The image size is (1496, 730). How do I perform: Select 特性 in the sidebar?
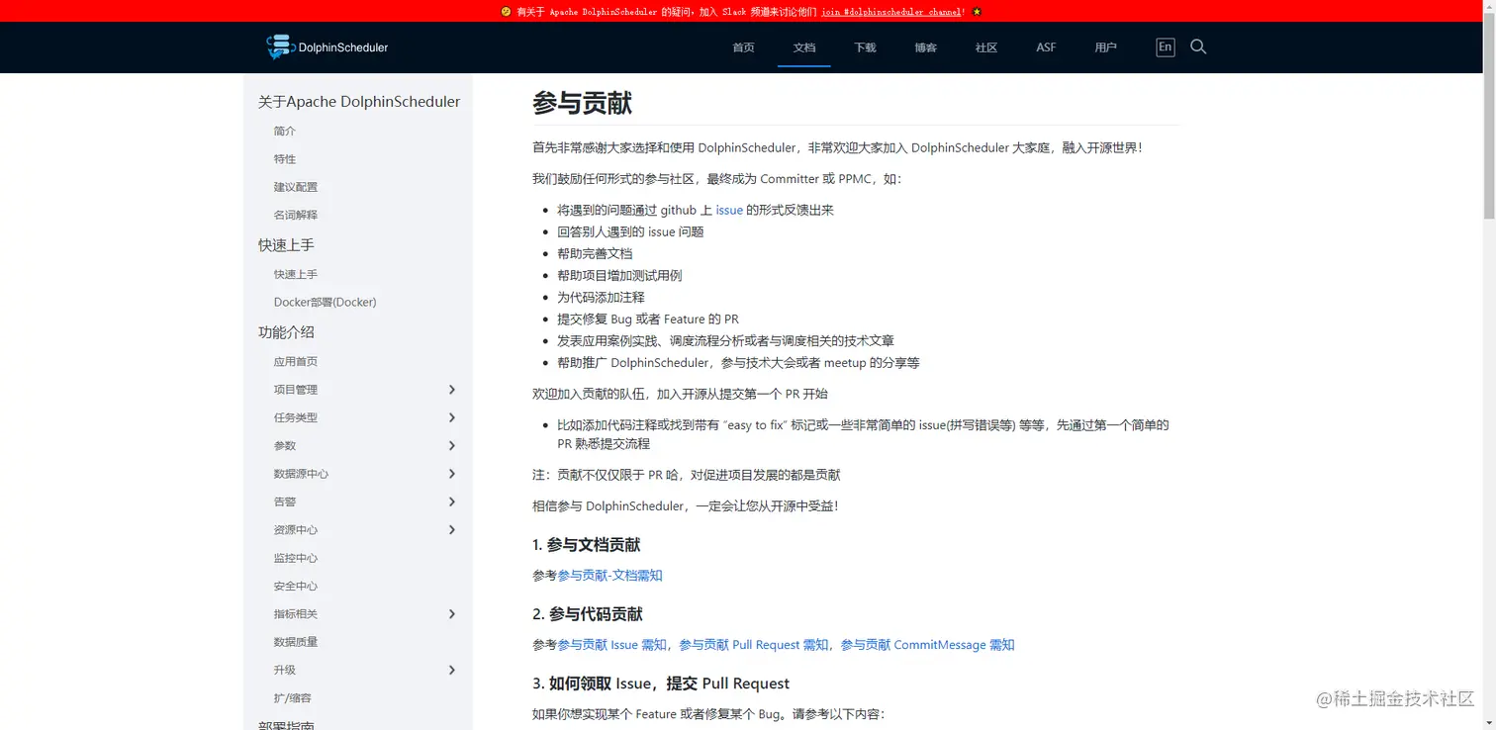point(285,158)
